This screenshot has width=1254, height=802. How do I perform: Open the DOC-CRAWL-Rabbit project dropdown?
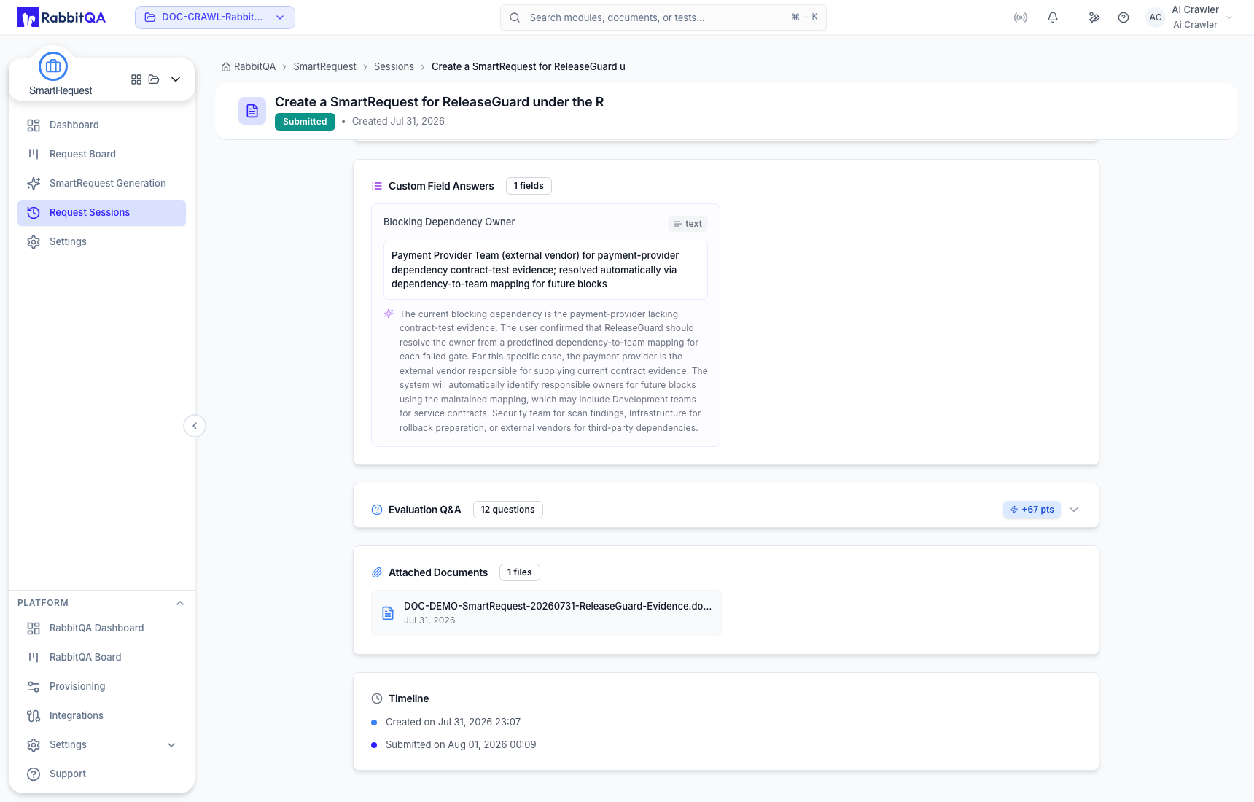[x=215, y=17]
